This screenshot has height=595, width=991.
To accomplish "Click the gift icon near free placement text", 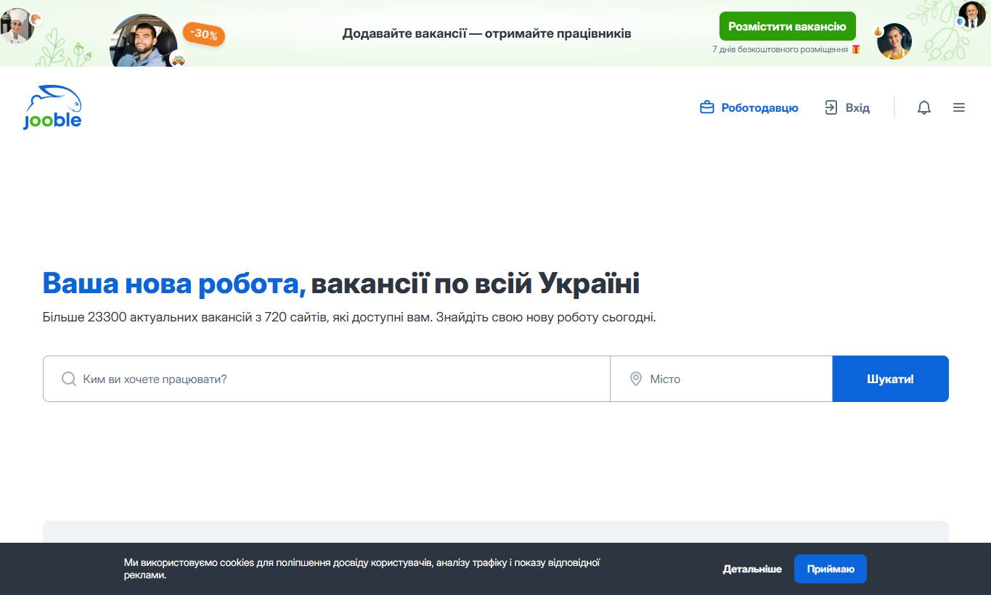I will (x=856, y=49).
